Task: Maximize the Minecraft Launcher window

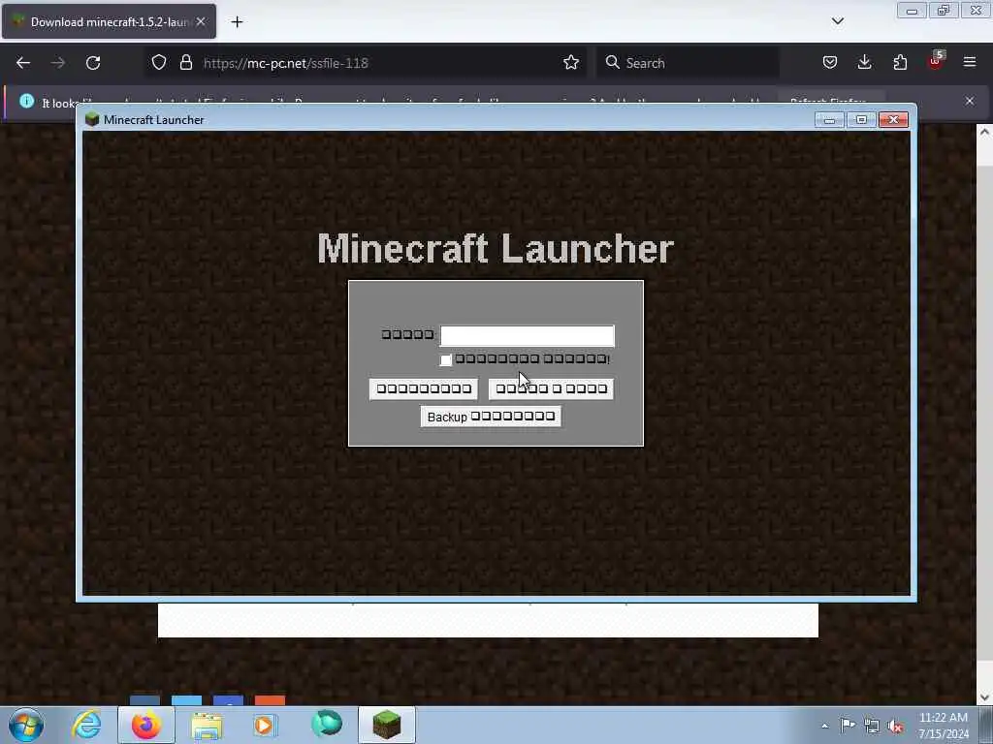Action: coord(861,119)
